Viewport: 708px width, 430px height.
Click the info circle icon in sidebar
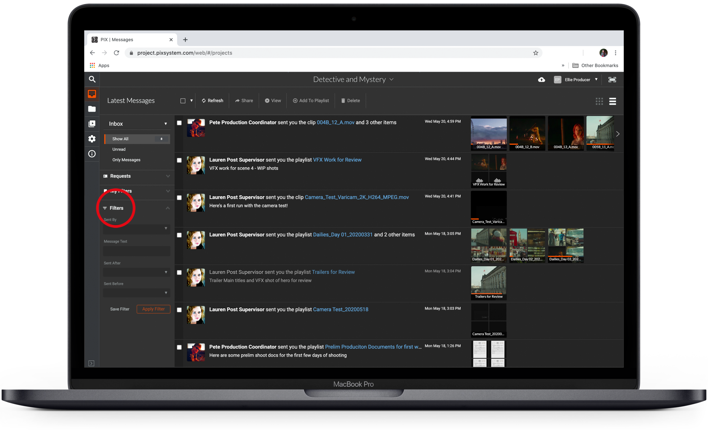click(x=92, y=154)
